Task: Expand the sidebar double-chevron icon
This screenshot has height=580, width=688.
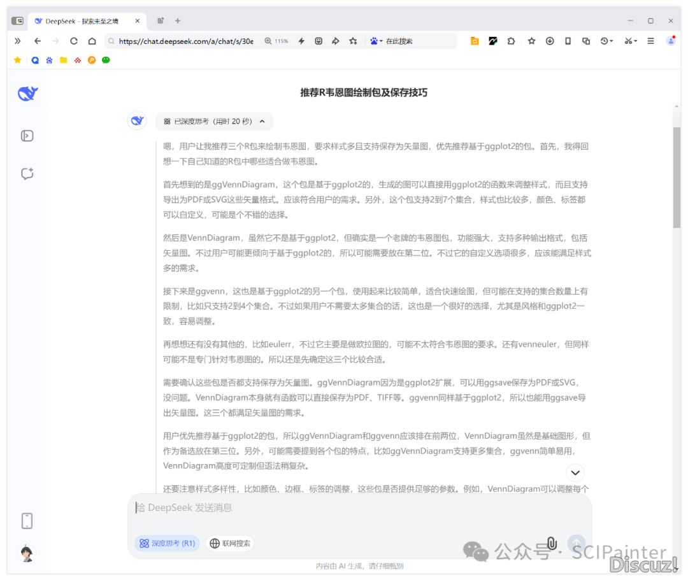Action: click(x=18, y=41)
